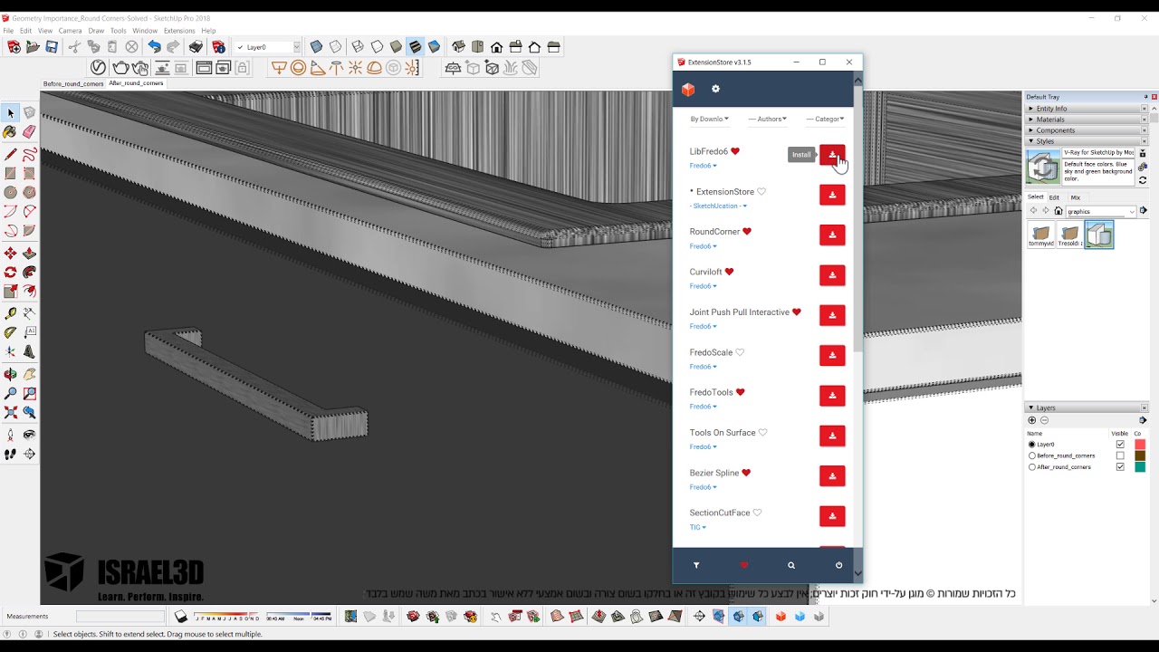1159x652 pixels.
Task: Switch to Mix tab in Styles
Action: click(x=1075, y=197)
